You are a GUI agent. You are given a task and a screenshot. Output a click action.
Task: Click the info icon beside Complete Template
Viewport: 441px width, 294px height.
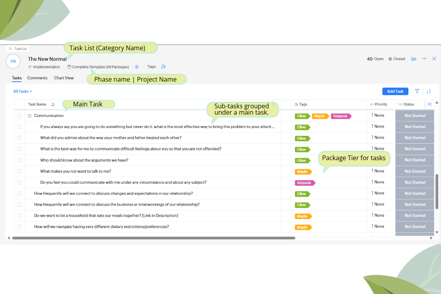137,67
